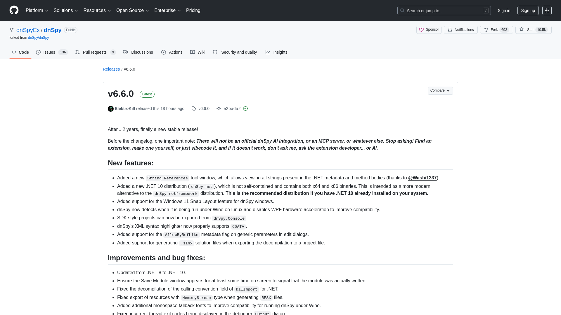
Task: Open the Wiki tab
Action: pyautogui.click(x=198, y=52)
